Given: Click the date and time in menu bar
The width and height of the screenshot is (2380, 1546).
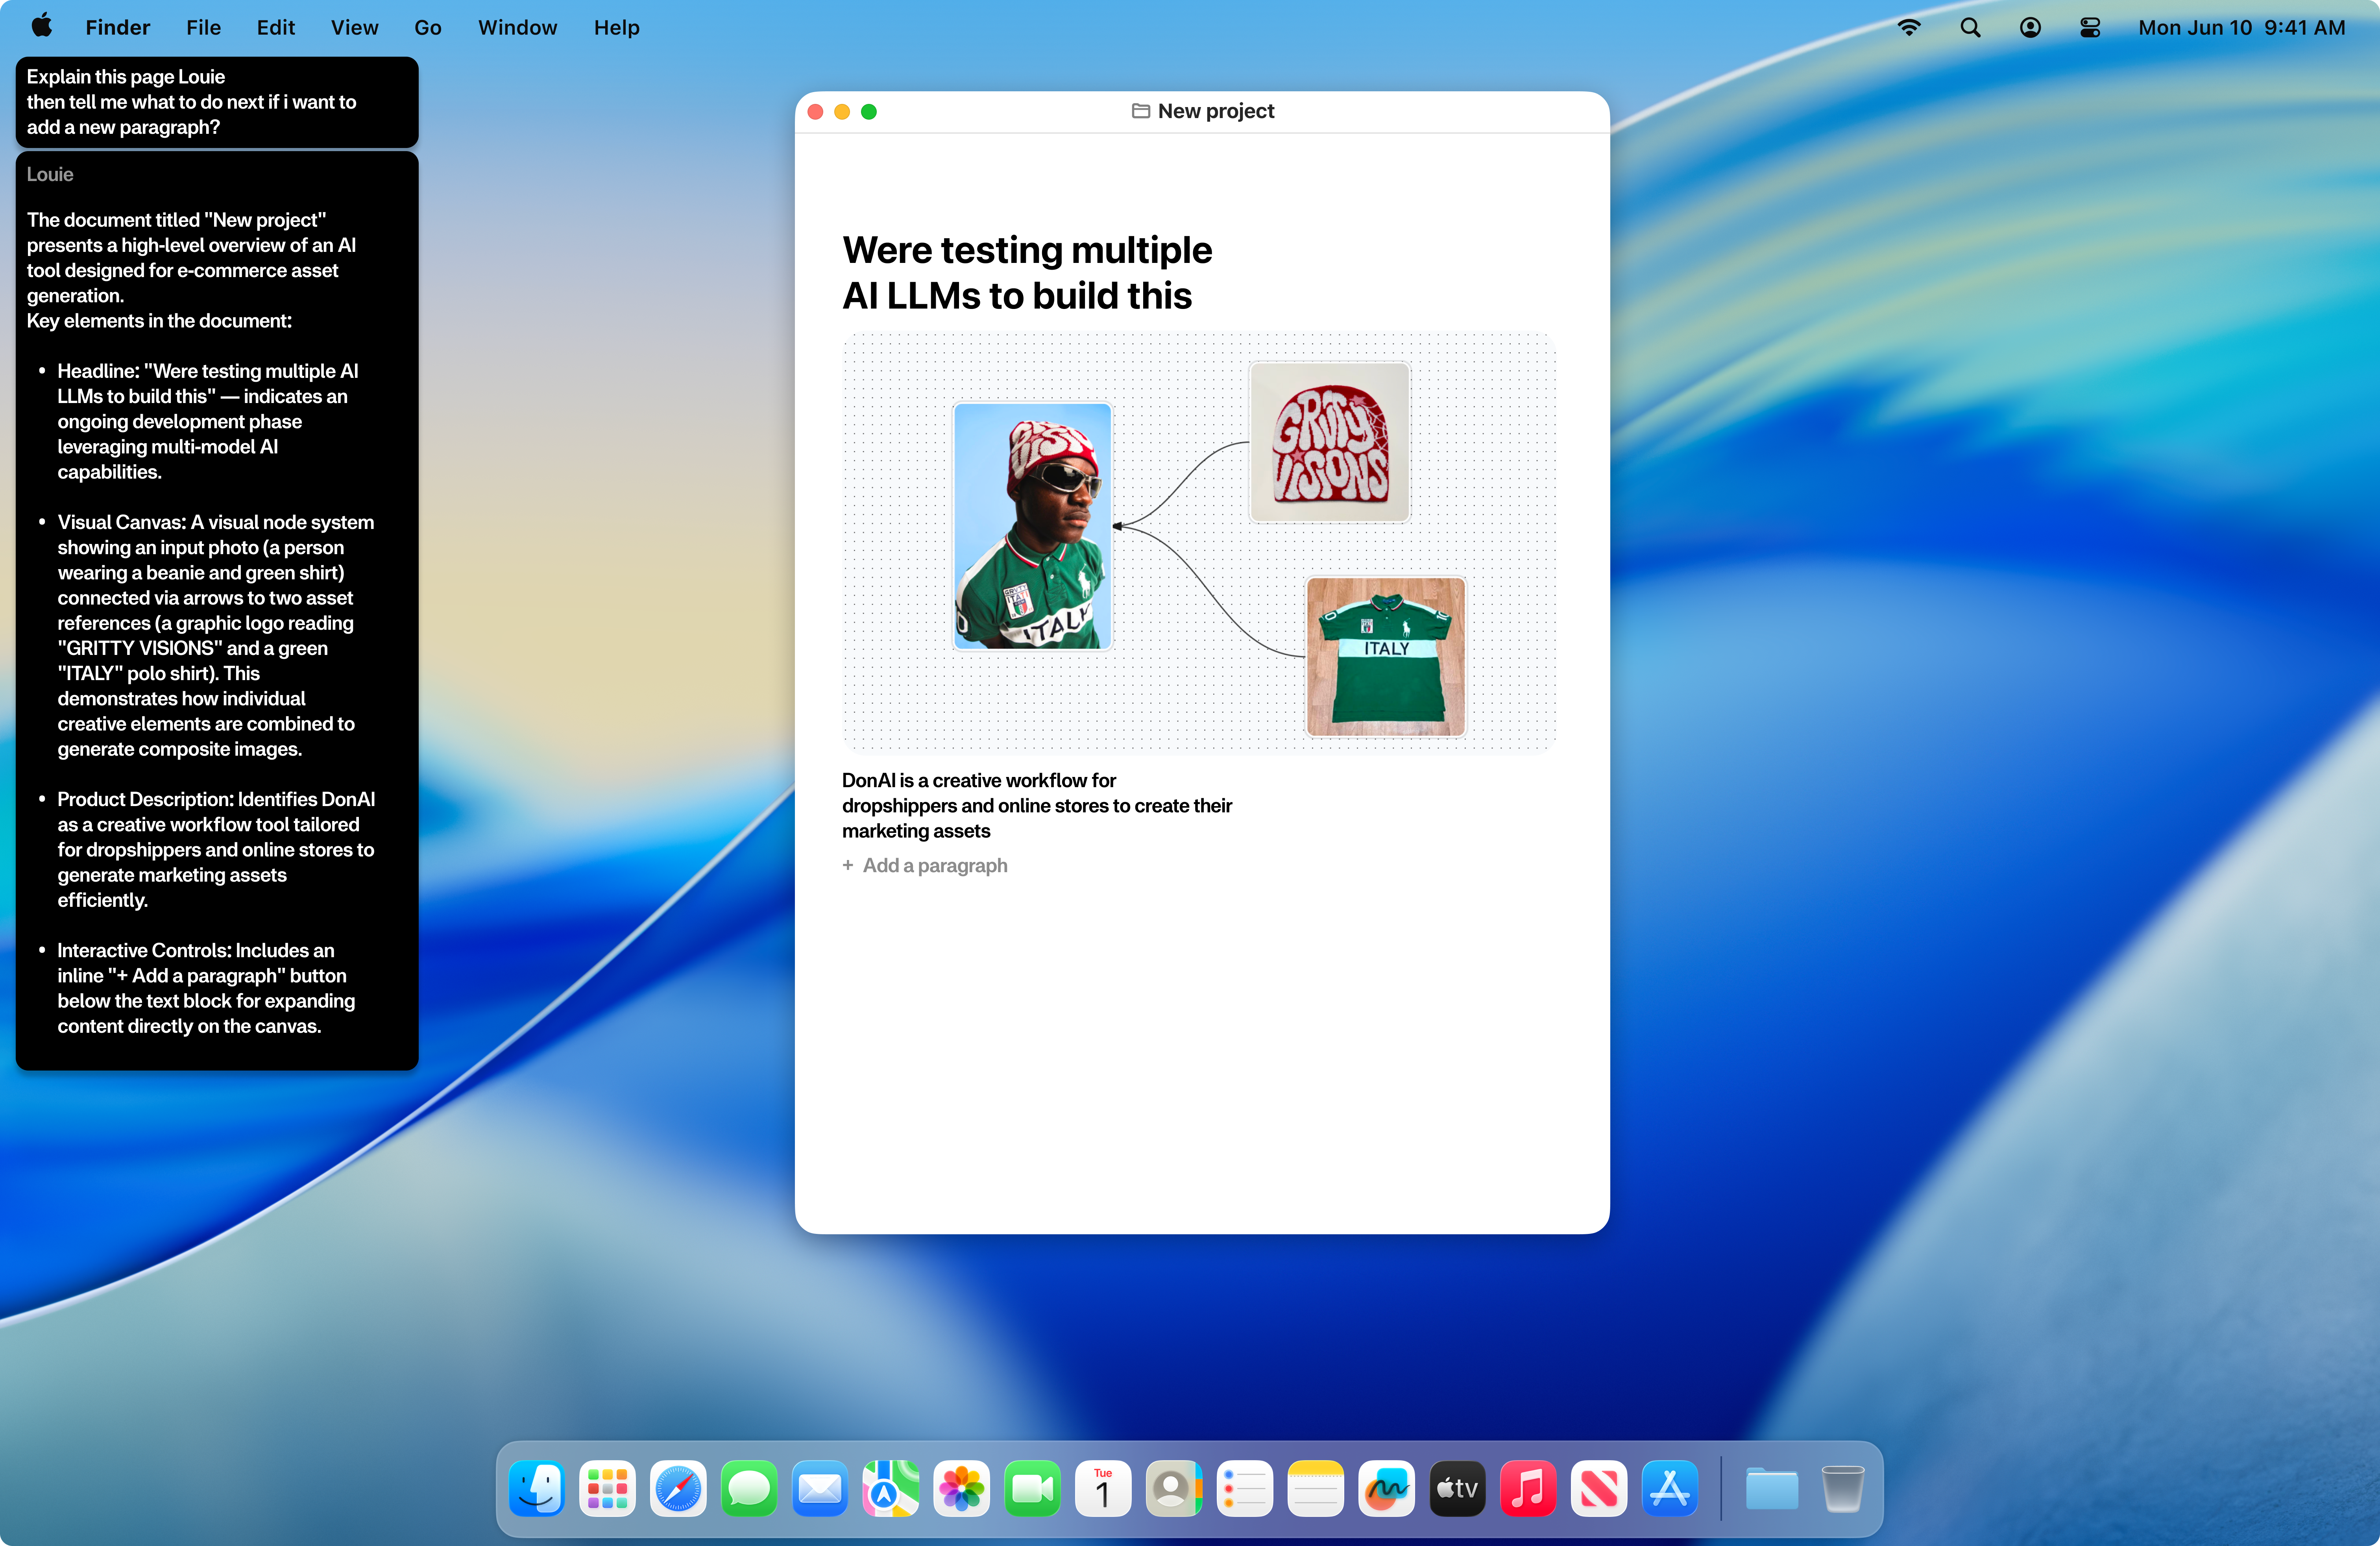Looking at the screenshot, I should [x=2241, y=27].
